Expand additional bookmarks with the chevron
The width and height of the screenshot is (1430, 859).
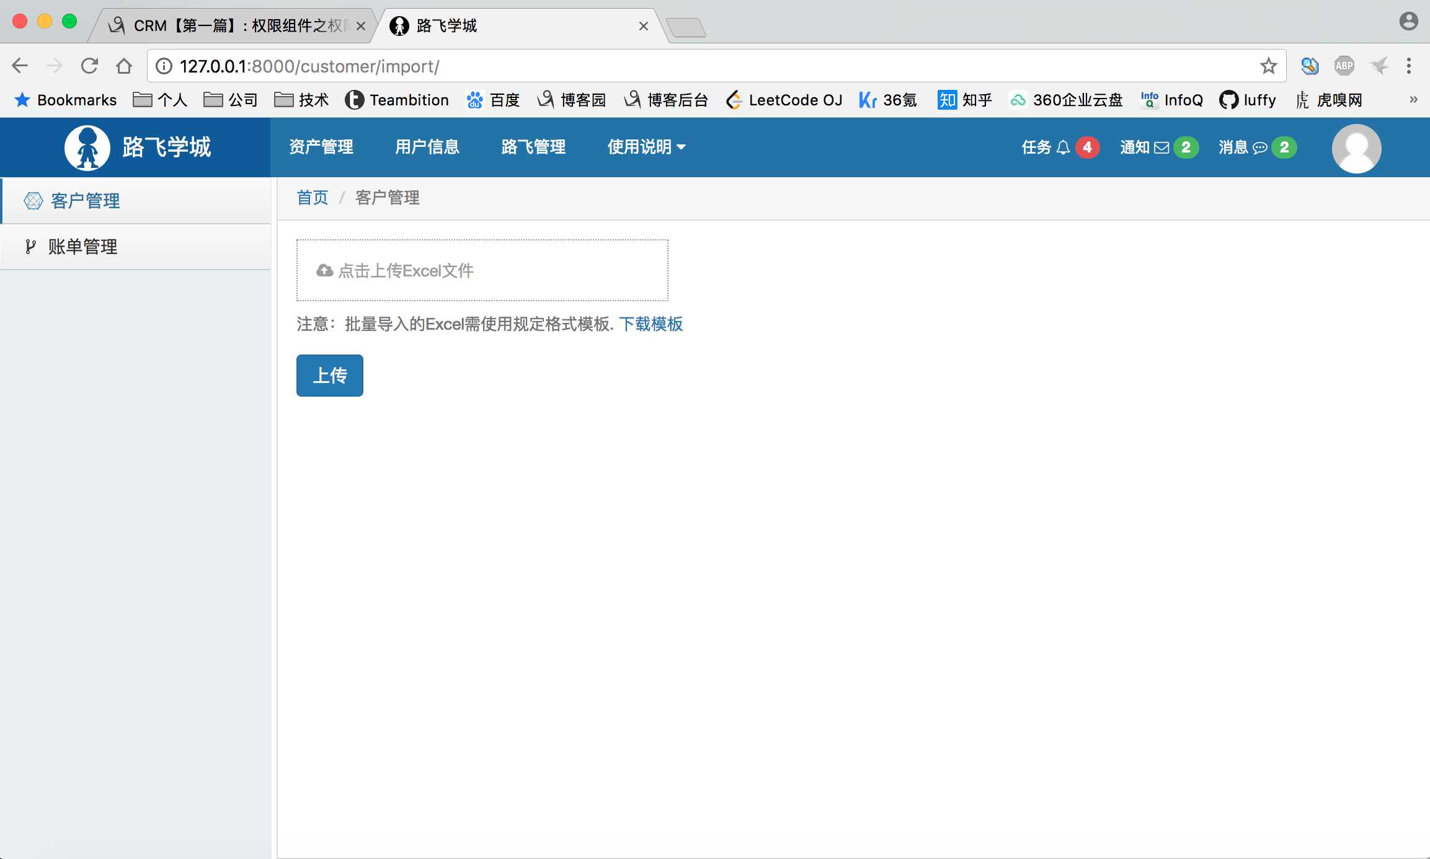coord(1414,99)
